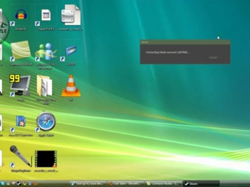Launch Apple Safari from the desktop
250x187 pixels.
click(46, 124)
